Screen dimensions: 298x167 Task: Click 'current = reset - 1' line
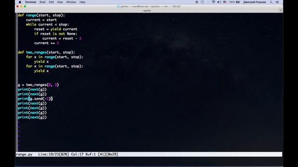(62, 39)
